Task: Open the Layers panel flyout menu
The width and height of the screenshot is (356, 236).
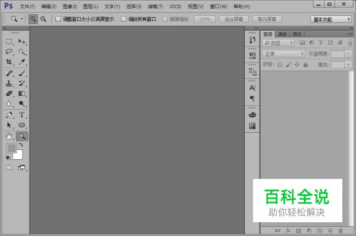Action: click(x=349, y=34)
